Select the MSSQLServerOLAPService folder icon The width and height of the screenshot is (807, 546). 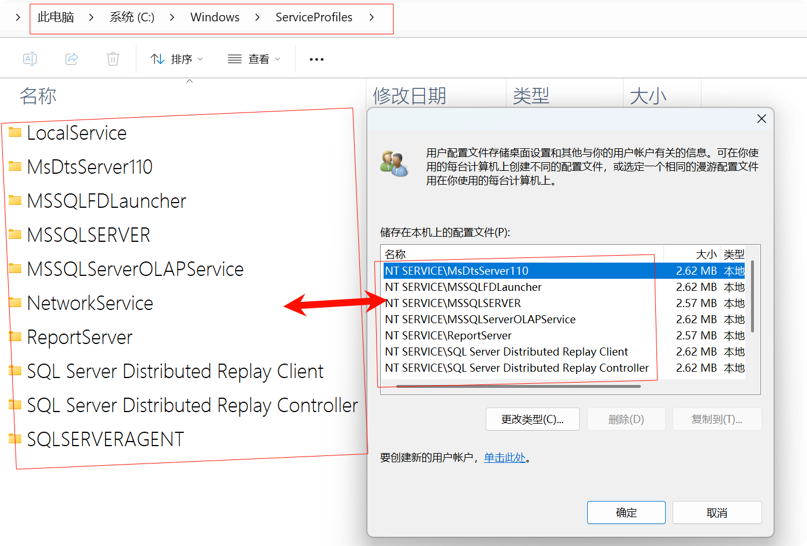(15, 268)
